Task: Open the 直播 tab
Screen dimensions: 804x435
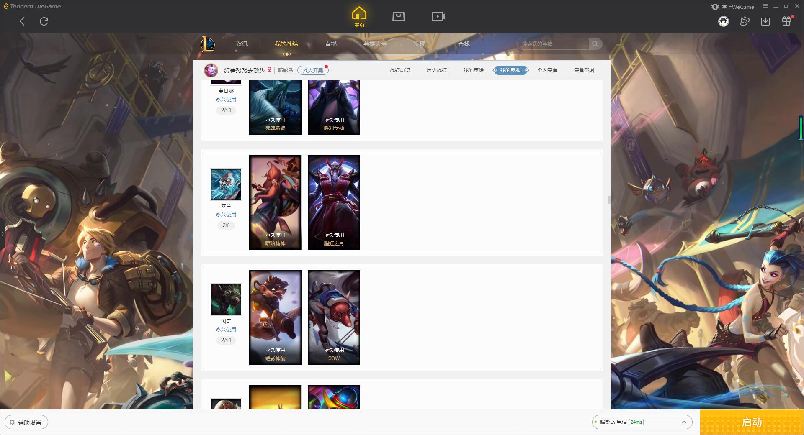Action: click(331, 44)
